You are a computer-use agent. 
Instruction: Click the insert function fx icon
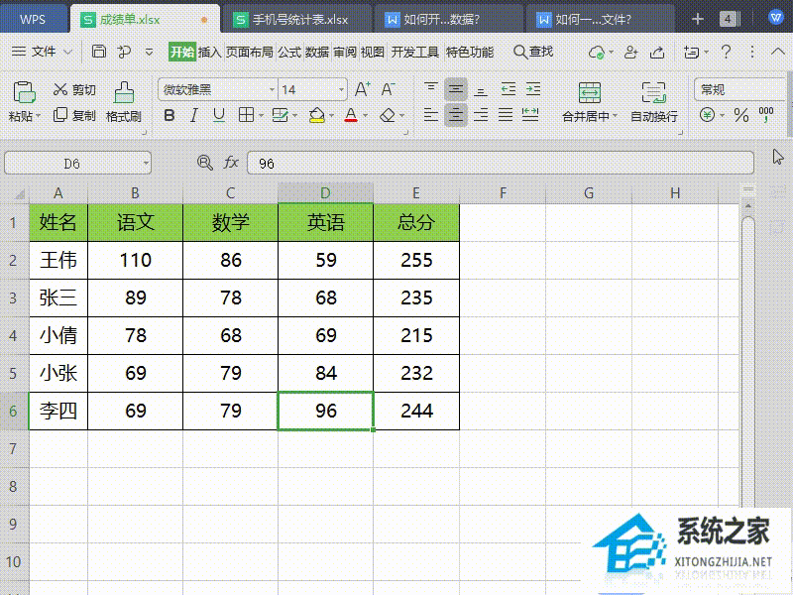click(x=231, y=163)
